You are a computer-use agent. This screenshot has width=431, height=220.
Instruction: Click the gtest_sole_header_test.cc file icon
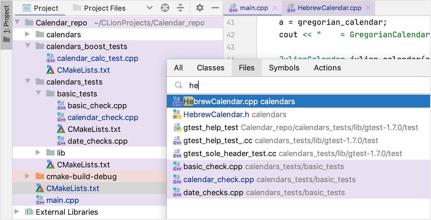click(x=177, y=153)
